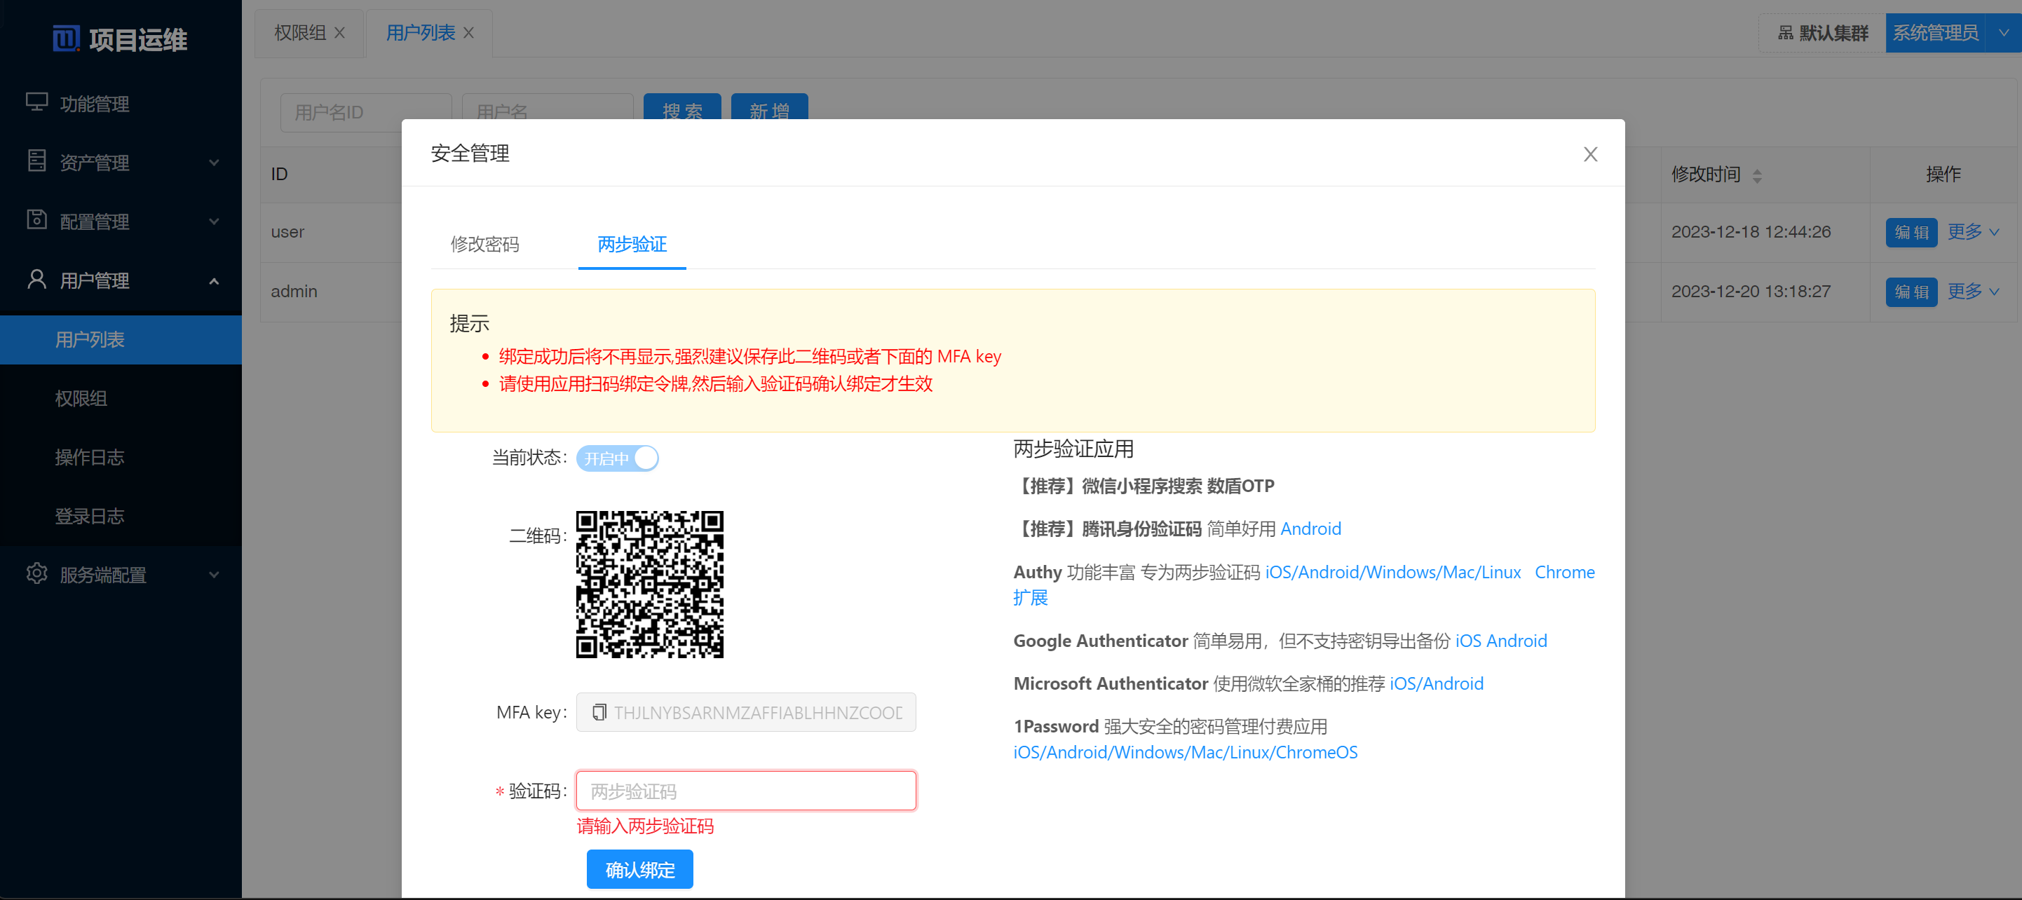This screenshot has height=900, width=2022.
Task: Click the 资产管理 asset icon in sidebar
Action: 37,162
